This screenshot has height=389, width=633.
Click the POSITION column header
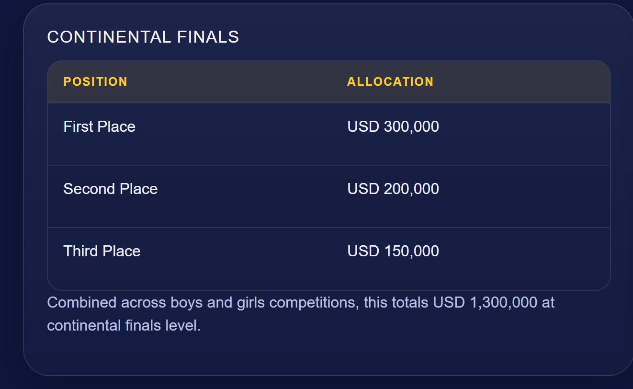click(x=95, y=82)
